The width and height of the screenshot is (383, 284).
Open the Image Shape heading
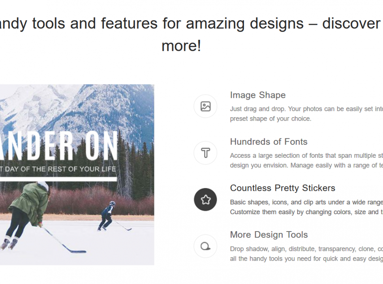coord(257,95)
